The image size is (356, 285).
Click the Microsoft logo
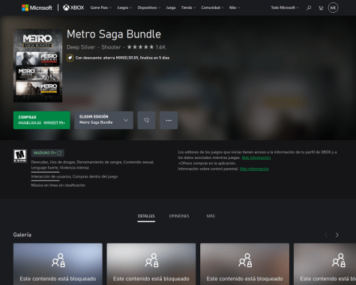pos(37,7)
